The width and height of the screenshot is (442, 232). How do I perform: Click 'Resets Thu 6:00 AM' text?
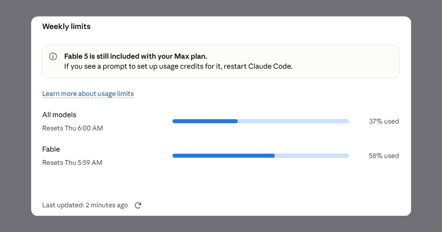pos(73,128)
